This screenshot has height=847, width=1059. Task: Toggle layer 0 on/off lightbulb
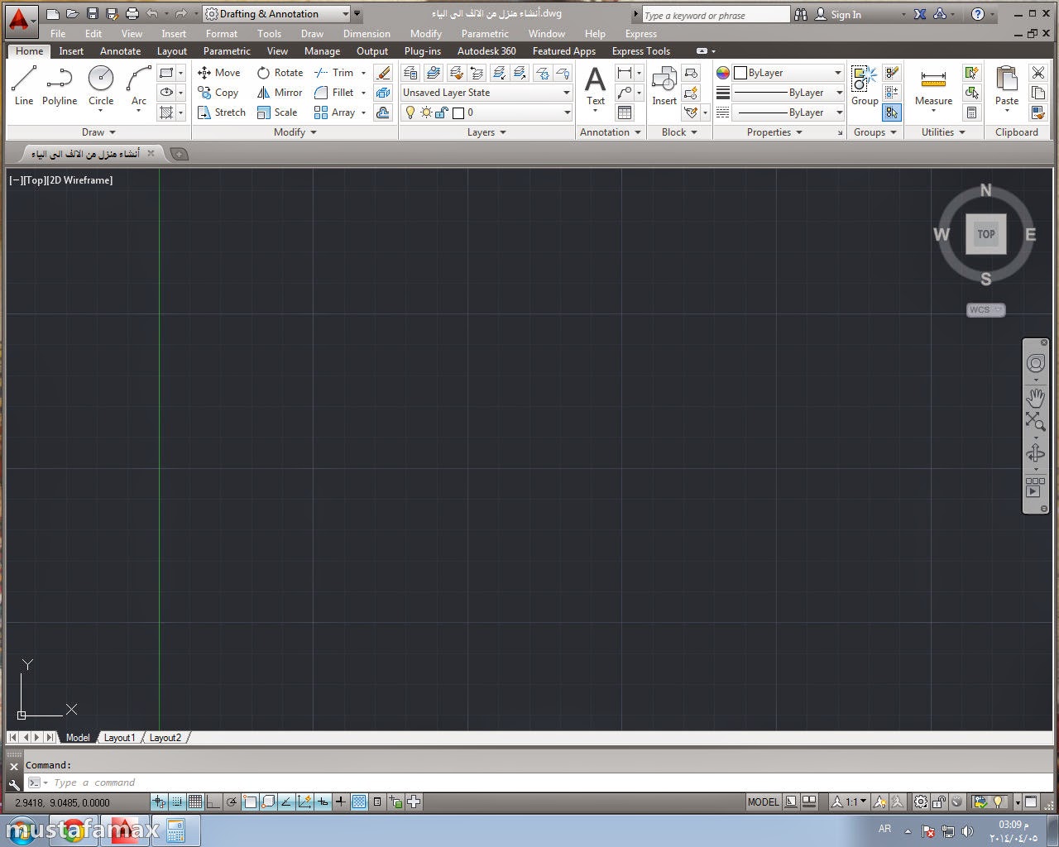click(410, 112)
